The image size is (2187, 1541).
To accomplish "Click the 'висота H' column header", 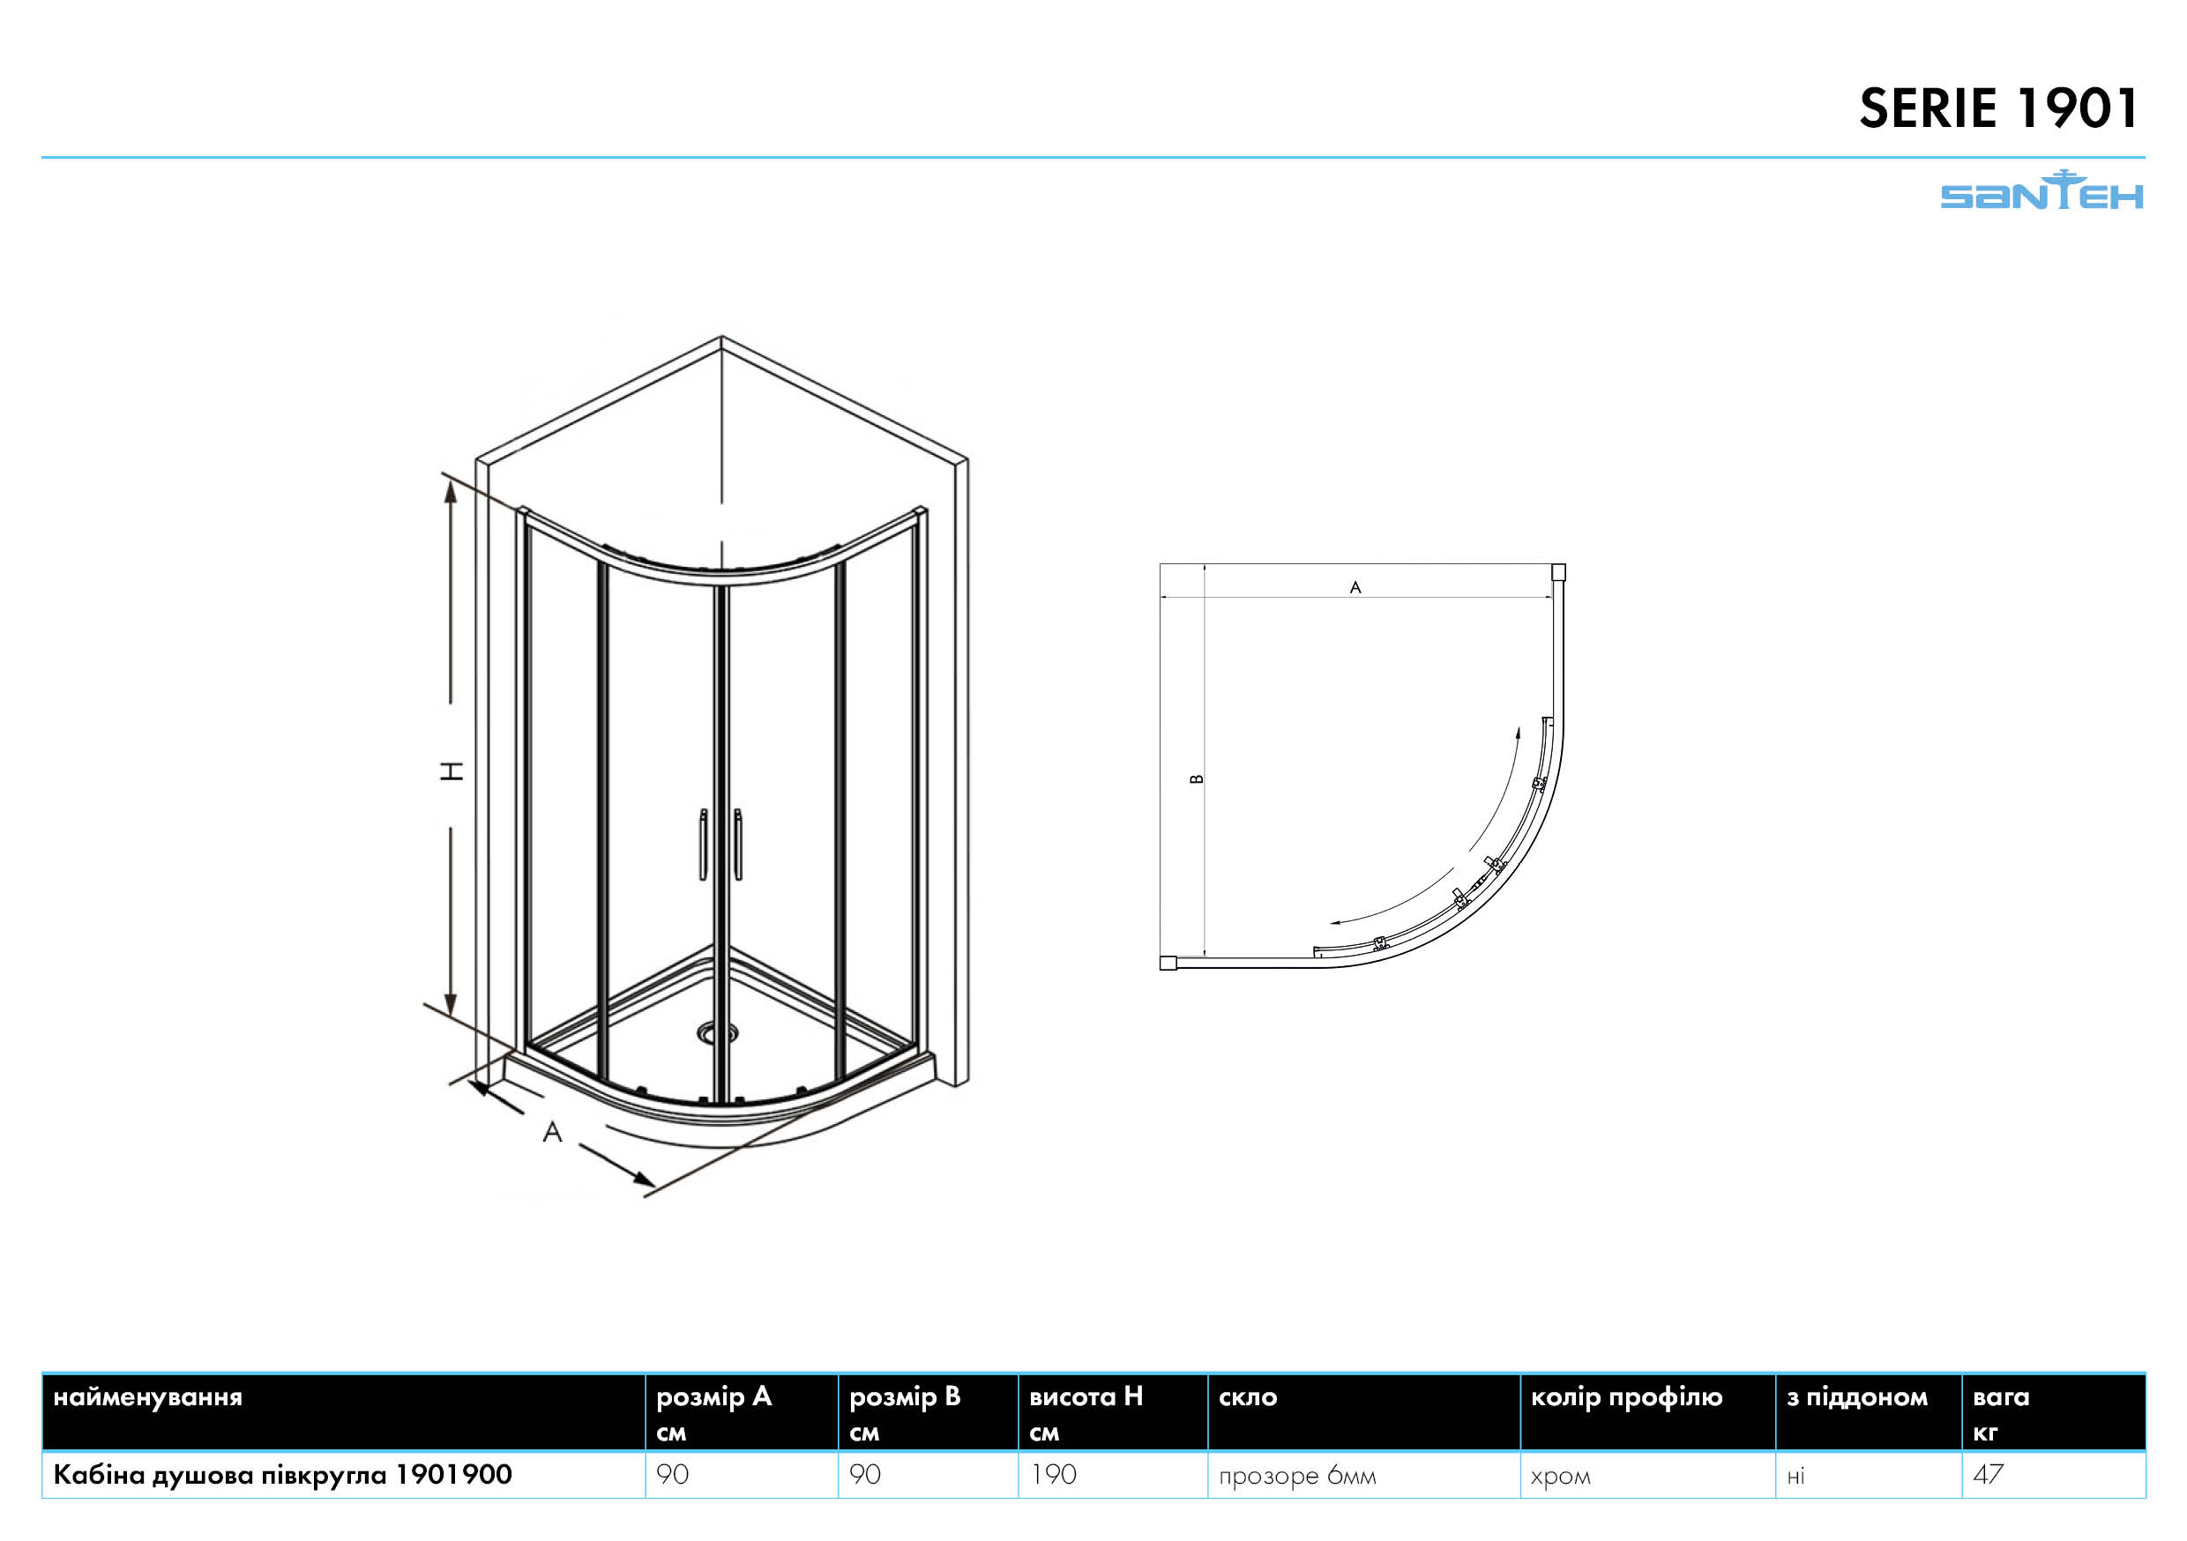I will (1086, 1397).
